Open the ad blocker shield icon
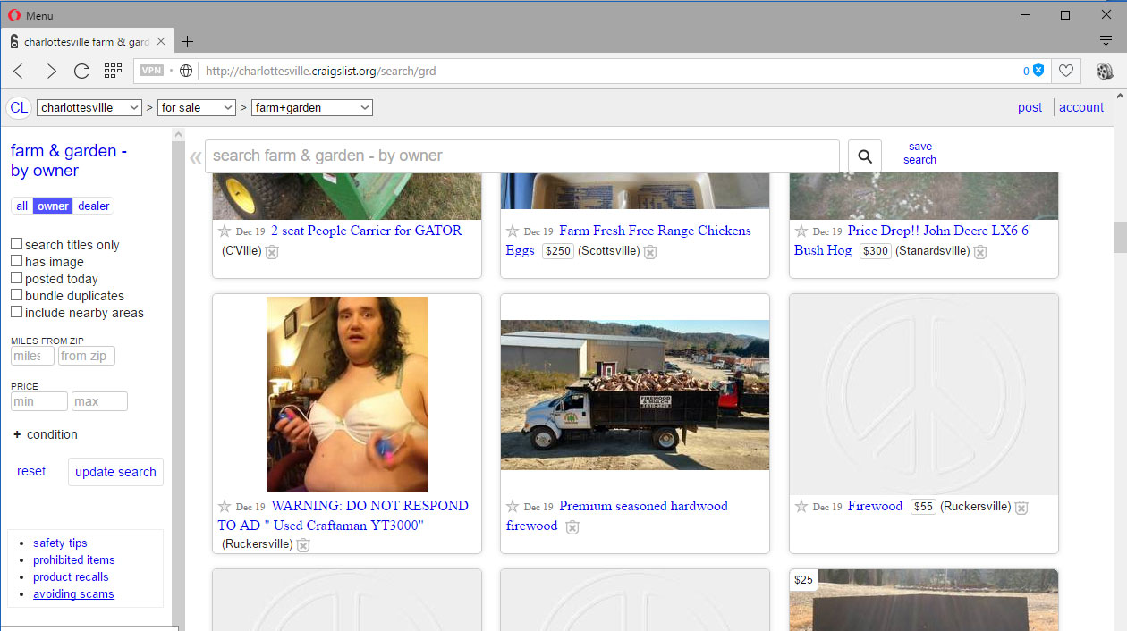1127x631 pixels. coord(1038,71)
